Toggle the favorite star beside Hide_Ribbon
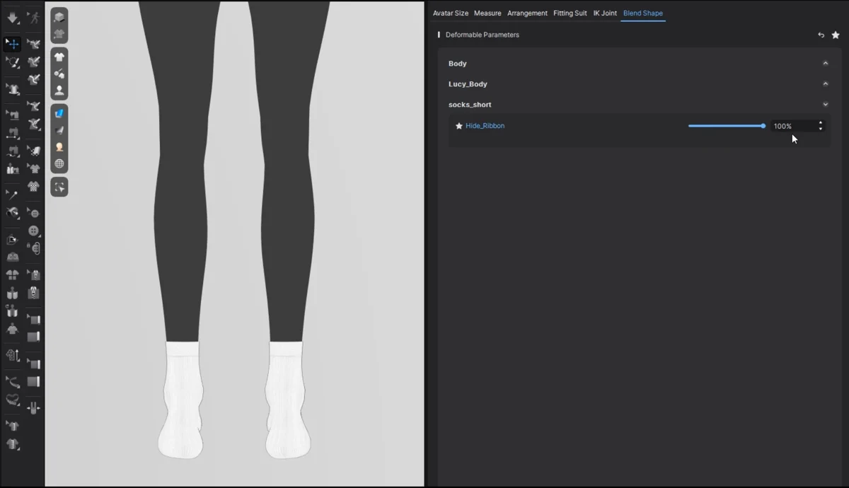The height and width of the screenshot is (488, 849). click(x=458, y=126)
